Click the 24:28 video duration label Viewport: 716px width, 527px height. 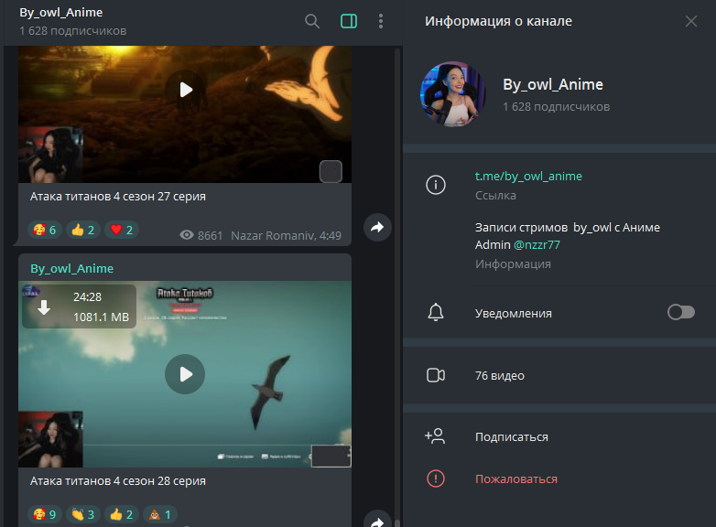click(87, 297)
